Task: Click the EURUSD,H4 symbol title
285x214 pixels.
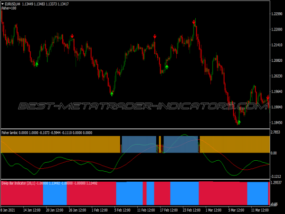Action: [13, 4]
